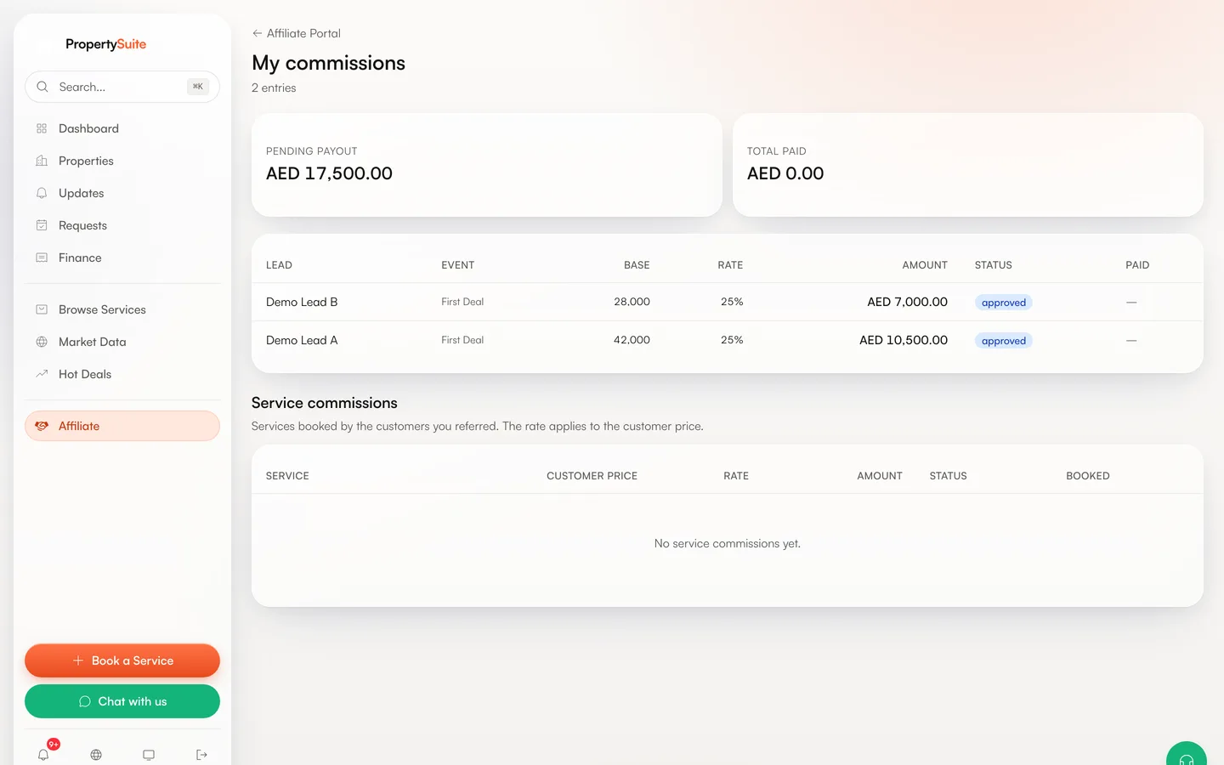Click the PropertySuite logo

point(105,44)
